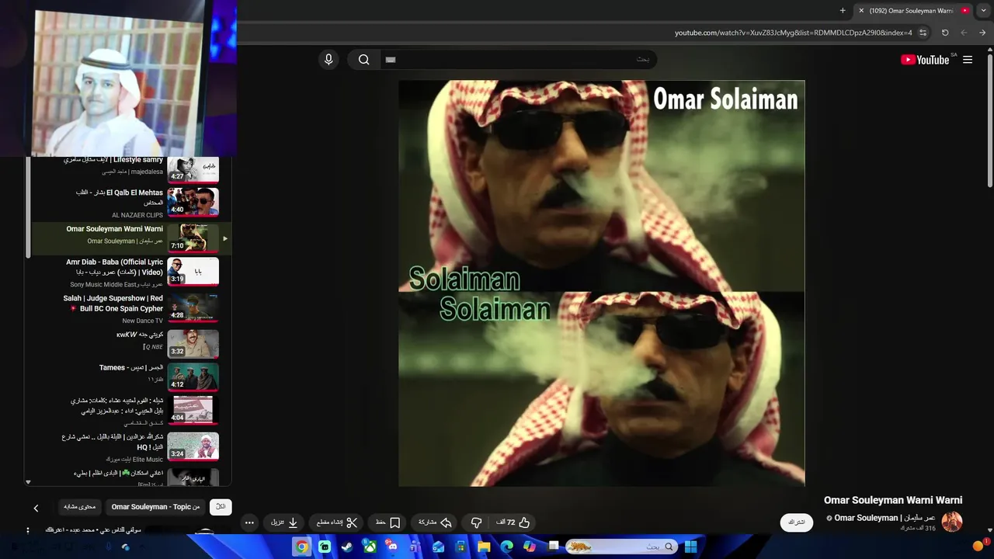The image size is (994, 559).
Task: Open the tab search dropdown
Action: point(984,11)
